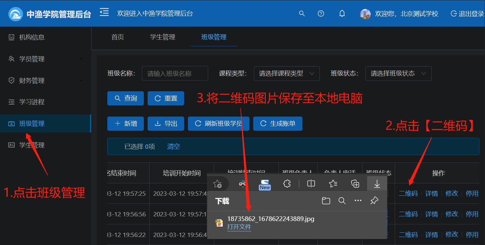Open downloads folder icon in 下载 panel

pyautogui.click(x=326, y=201)
